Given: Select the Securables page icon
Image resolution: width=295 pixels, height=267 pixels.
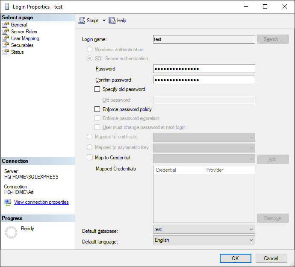Looking at the screenshot, I should click(6, 45).
